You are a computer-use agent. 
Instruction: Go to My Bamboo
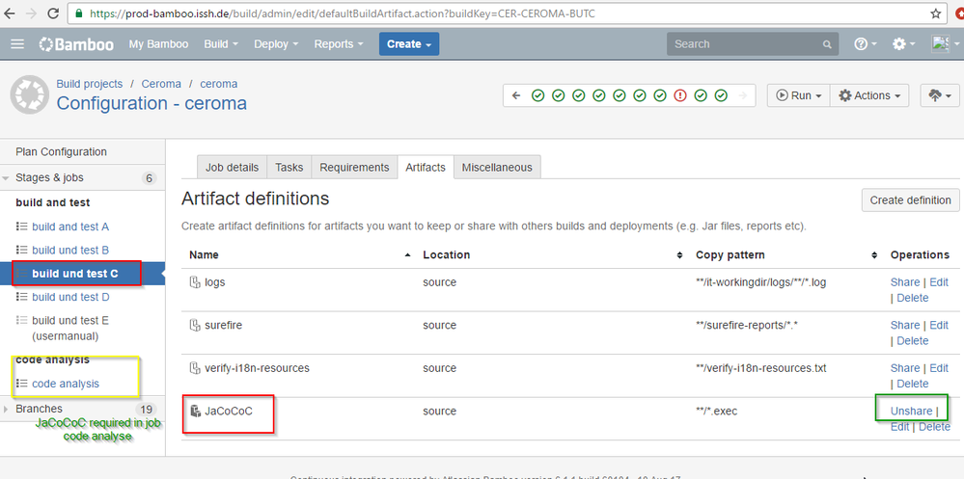(x=158, y=44)
